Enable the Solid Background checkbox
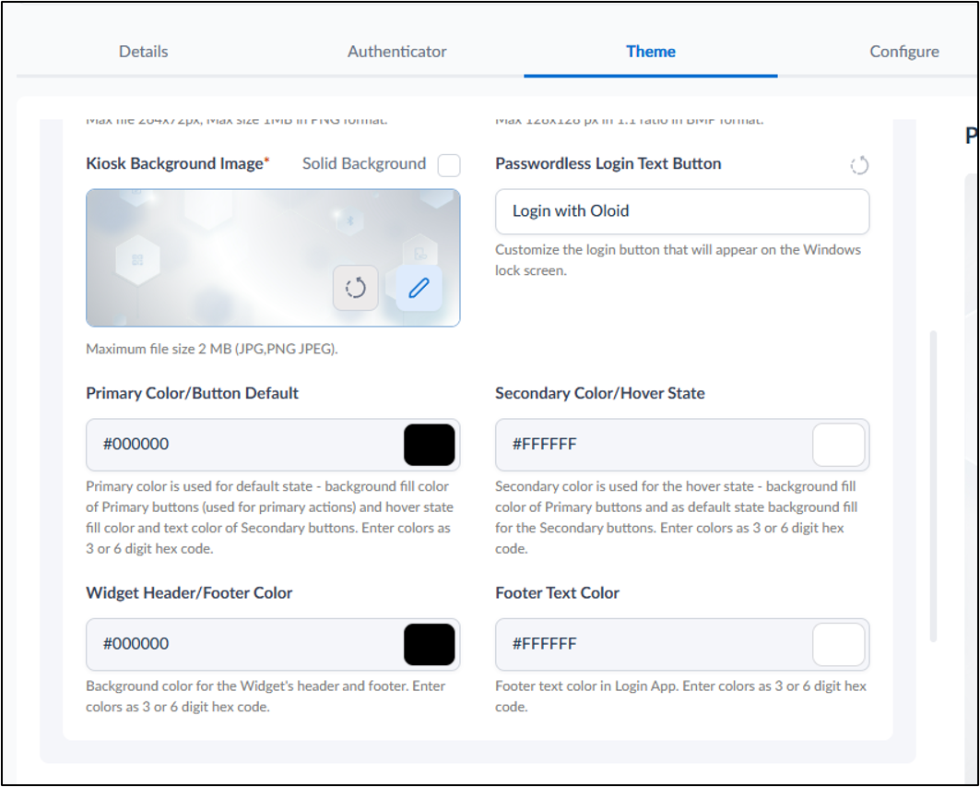Image resolution: width=980 pixels, height=787 pixels. pos(449,165)
